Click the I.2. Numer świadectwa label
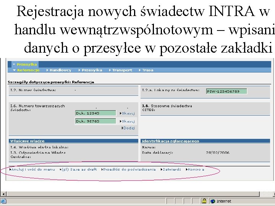The image size is (275, 206). pyautogui.click(x=33, y=90)
